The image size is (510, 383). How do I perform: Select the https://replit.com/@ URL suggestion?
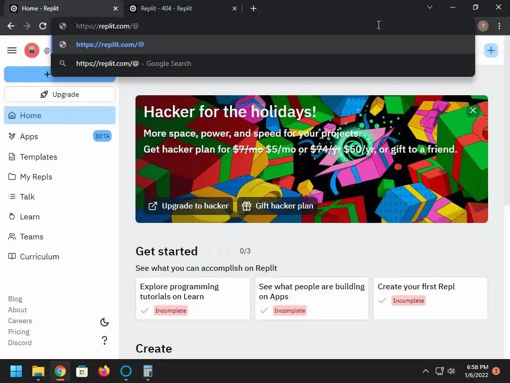263,44
